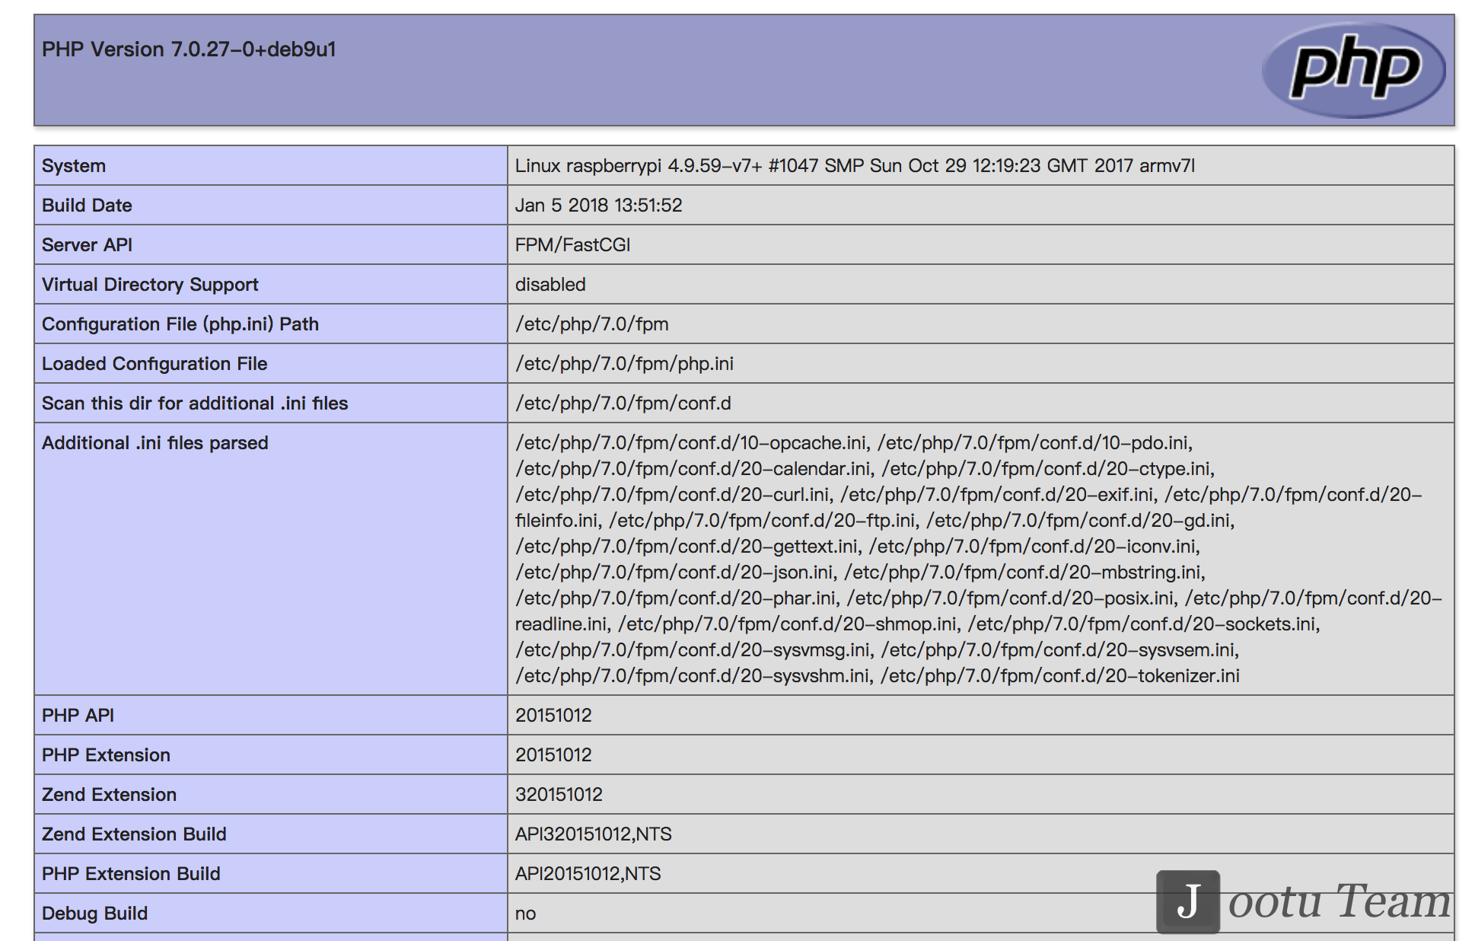Click the ootu Team watermark text

pos(1339,901)
